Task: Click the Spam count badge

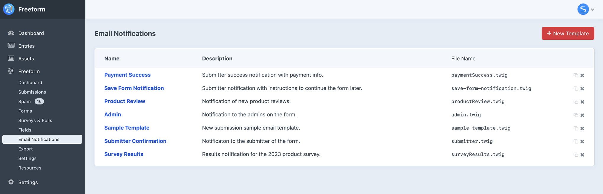Action: point(39,101)
